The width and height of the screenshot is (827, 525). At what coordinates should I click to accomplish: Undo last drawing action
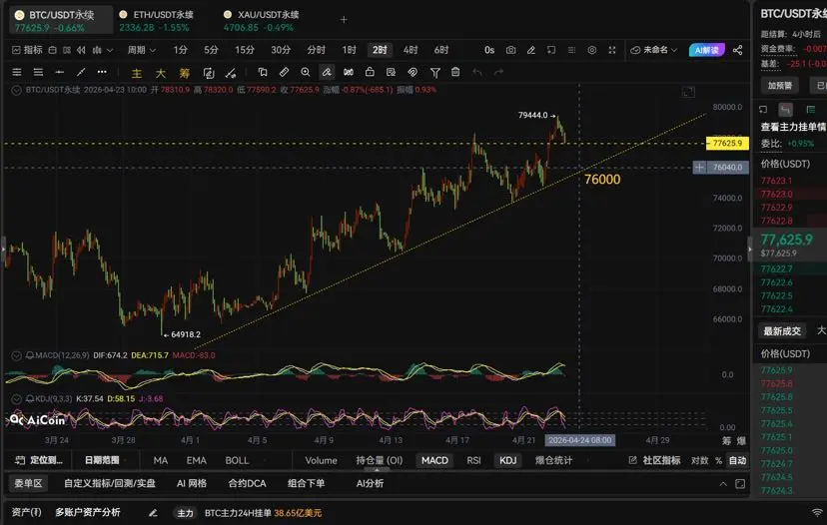477,72
